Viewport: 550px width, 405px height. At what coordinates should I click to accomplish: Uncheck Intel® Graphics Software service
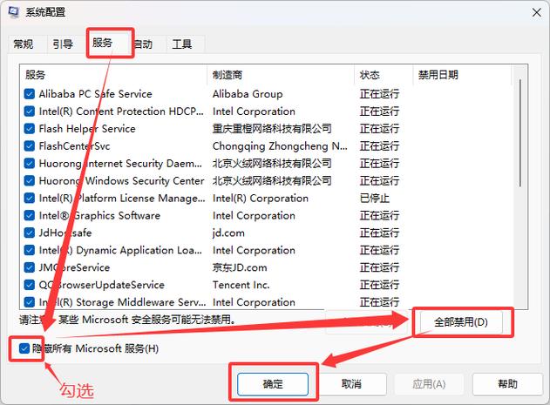30,215
